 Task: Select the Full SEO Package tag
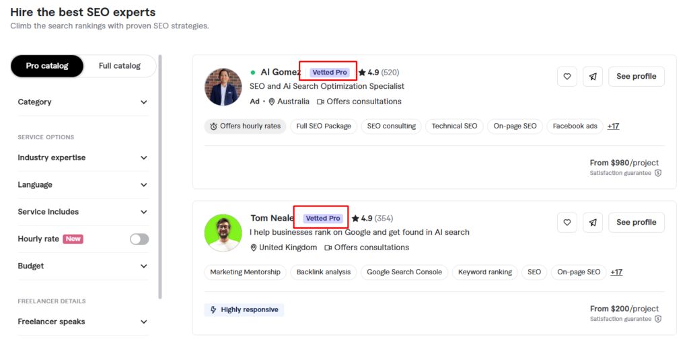[x=324, y=126]
